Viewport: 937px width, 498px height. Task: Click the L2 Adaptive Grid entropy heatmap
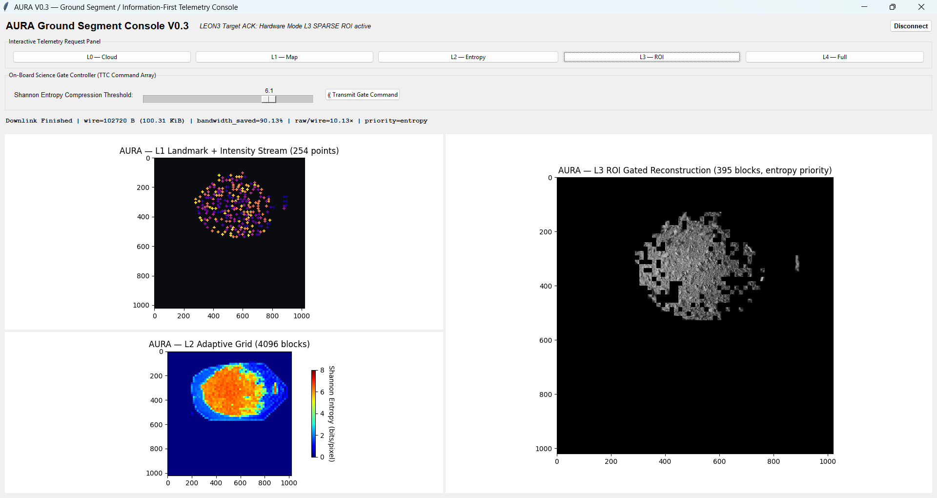click(229, 414)
